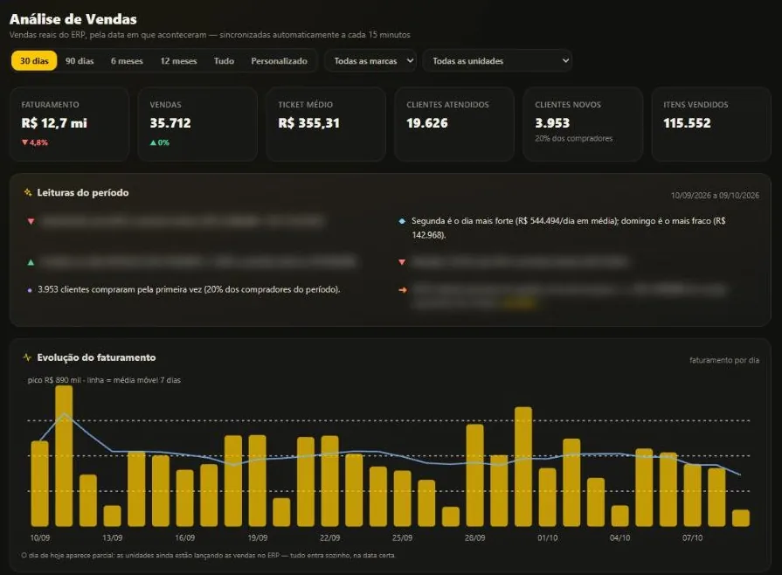Open the Vendas 35.712 card
This screenshot has height=575, width=782.
click(197, 124)
